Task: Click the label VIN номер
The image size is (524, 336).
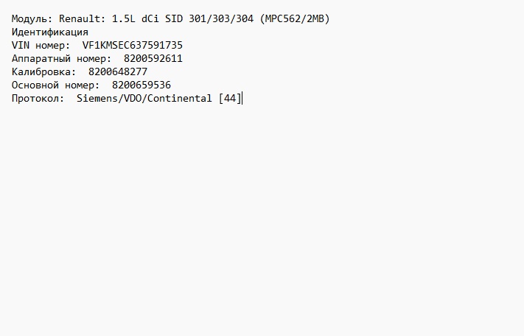Action: (x=41, y=45)
